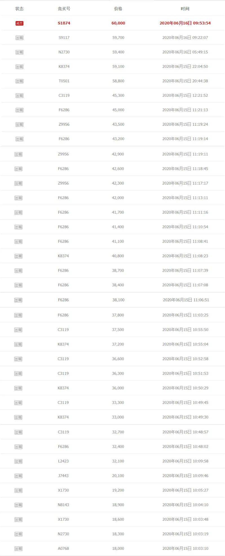Click the 出局 badge in the N8143 row
Viewport: 225px width, 556px height.
(x=19, y=505)
